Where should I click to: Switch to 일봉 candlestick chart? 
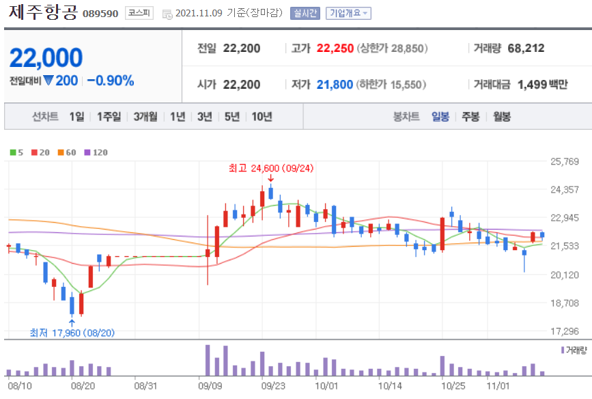(440, 117)
